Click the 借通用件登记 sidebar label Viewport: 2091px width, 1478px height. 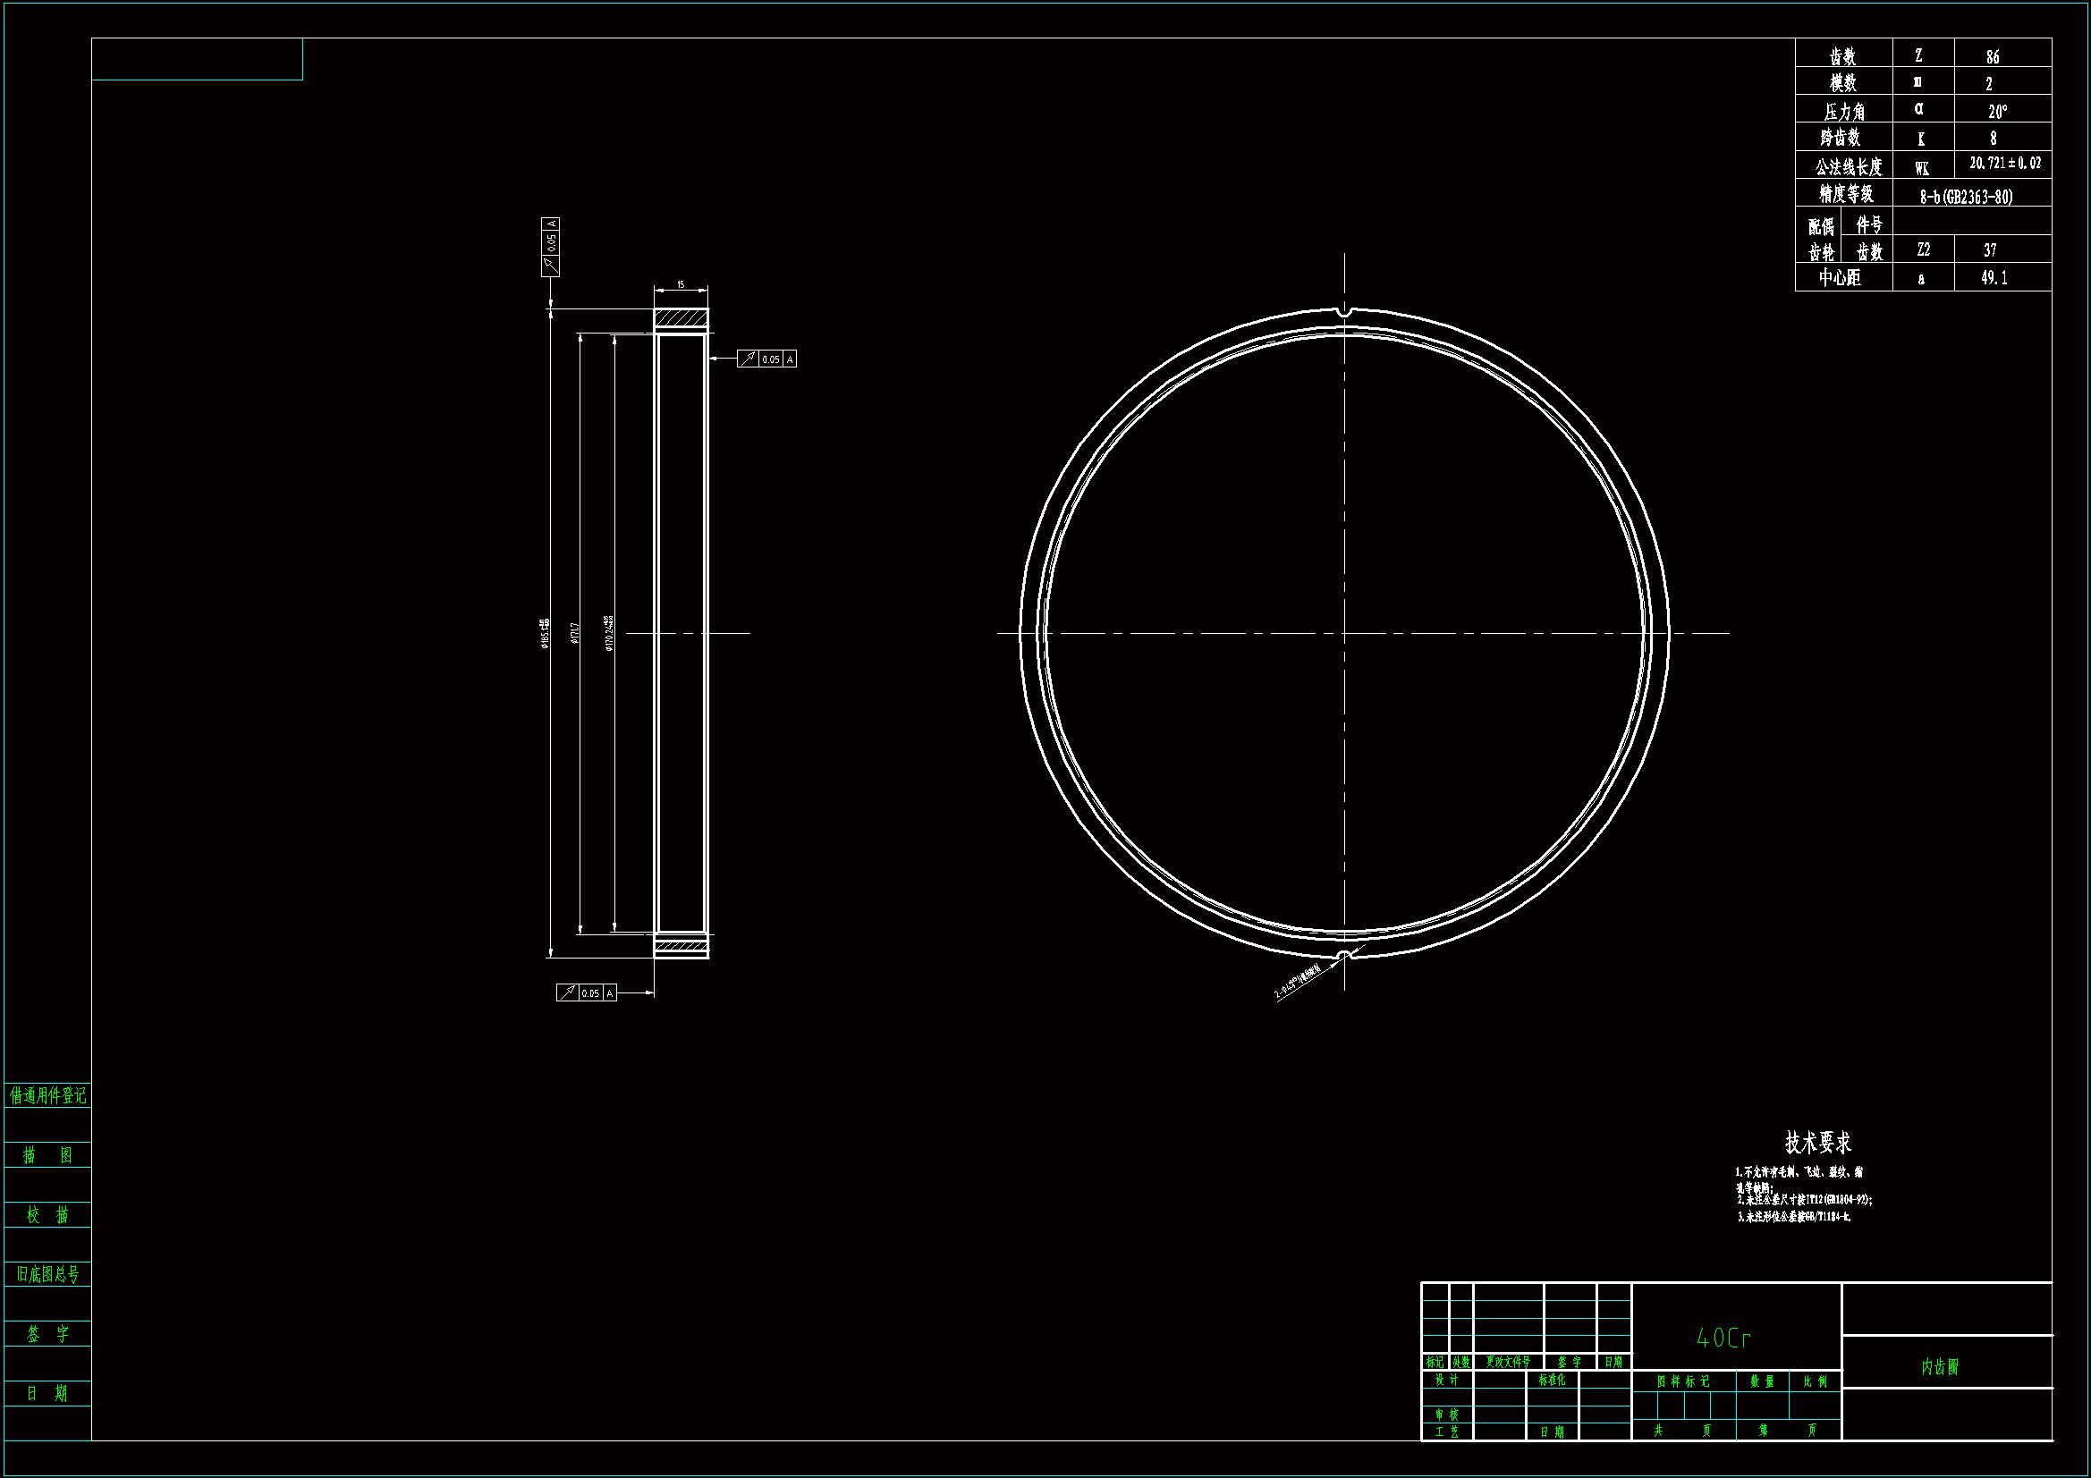48,1095
